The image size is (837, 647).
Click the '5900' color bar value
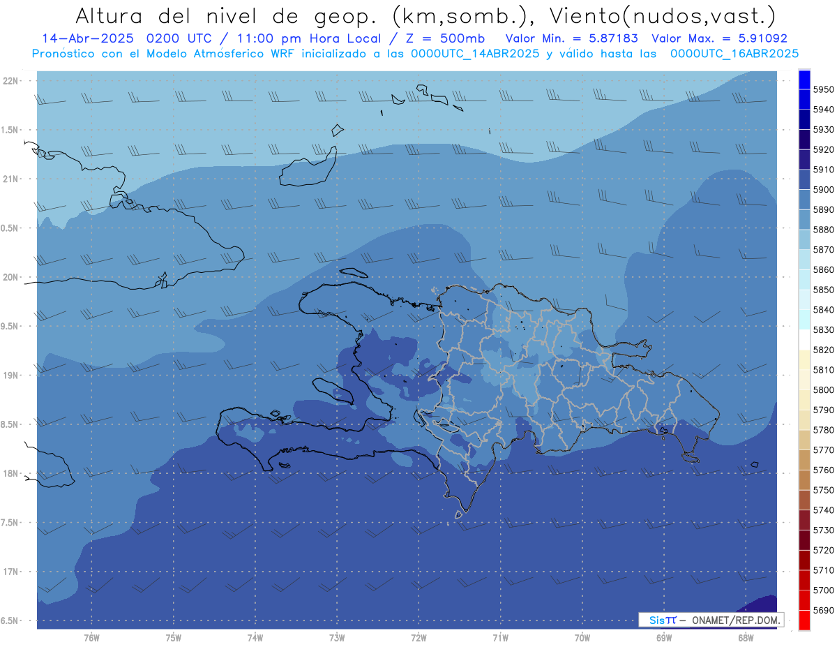824,190
